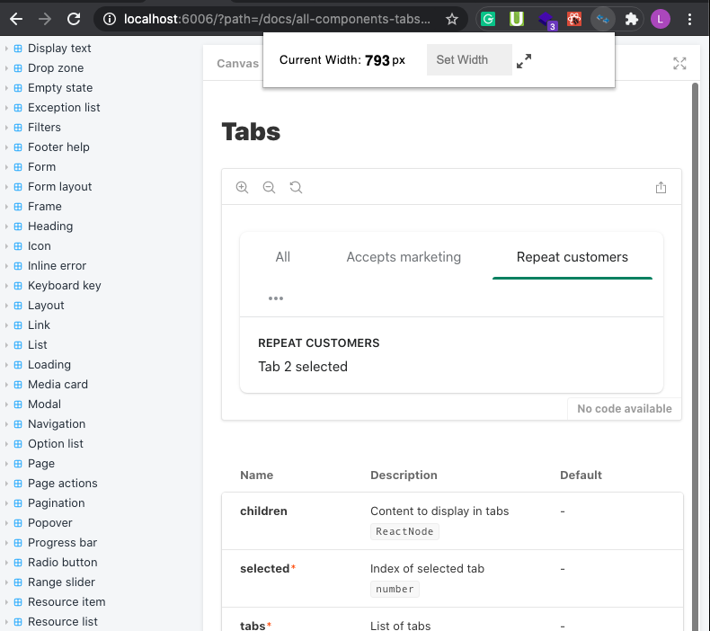Screen dimensions: 710x631
Task: Open the purple extension with badge 3
Action: [x=546, y=20]
